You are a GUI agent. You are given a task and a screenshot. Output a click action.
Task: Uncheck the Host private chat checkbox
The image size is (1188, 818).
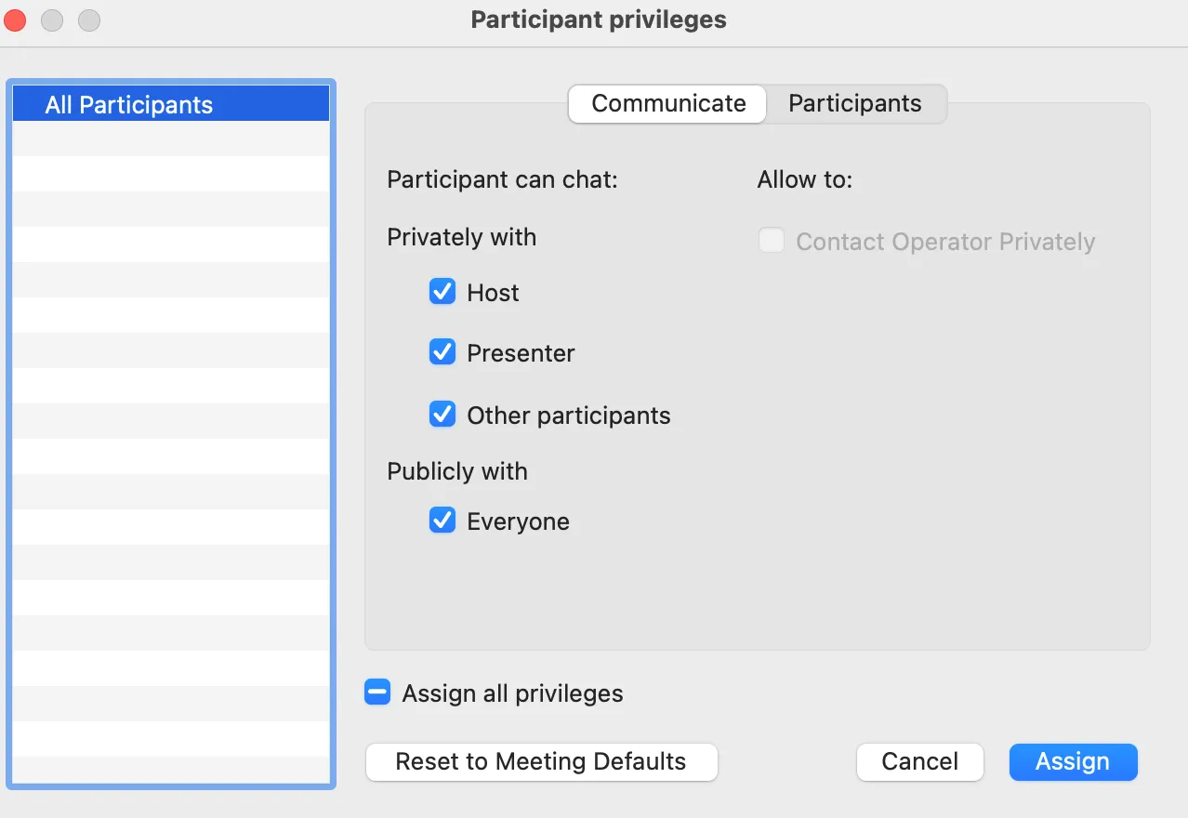pos(442,293)
